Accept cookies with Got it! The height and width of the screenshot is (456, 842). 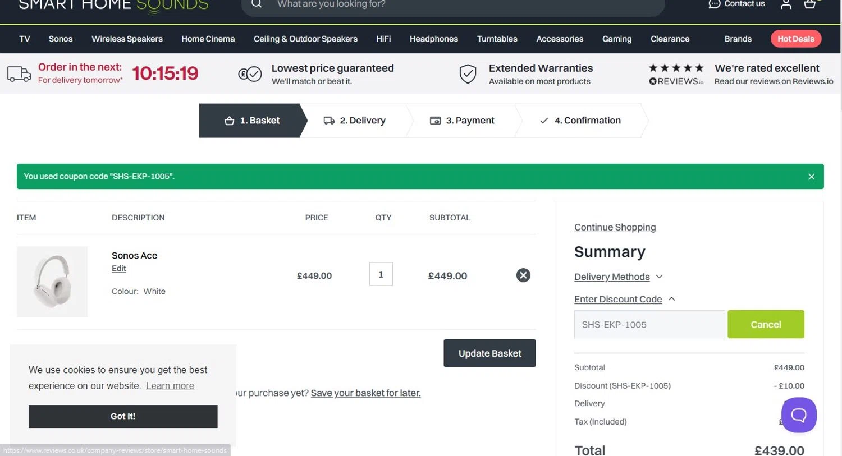click(x=123, y=416)
